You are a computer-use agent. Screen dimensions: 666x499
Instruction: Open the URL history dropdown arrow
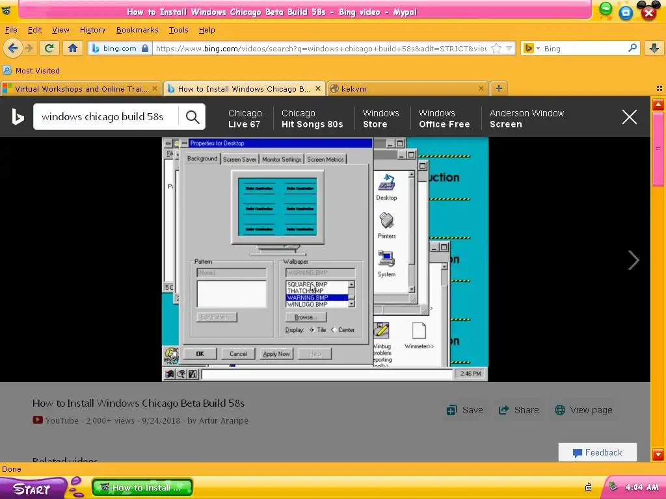pyautogui.click(x=509, y=48)
